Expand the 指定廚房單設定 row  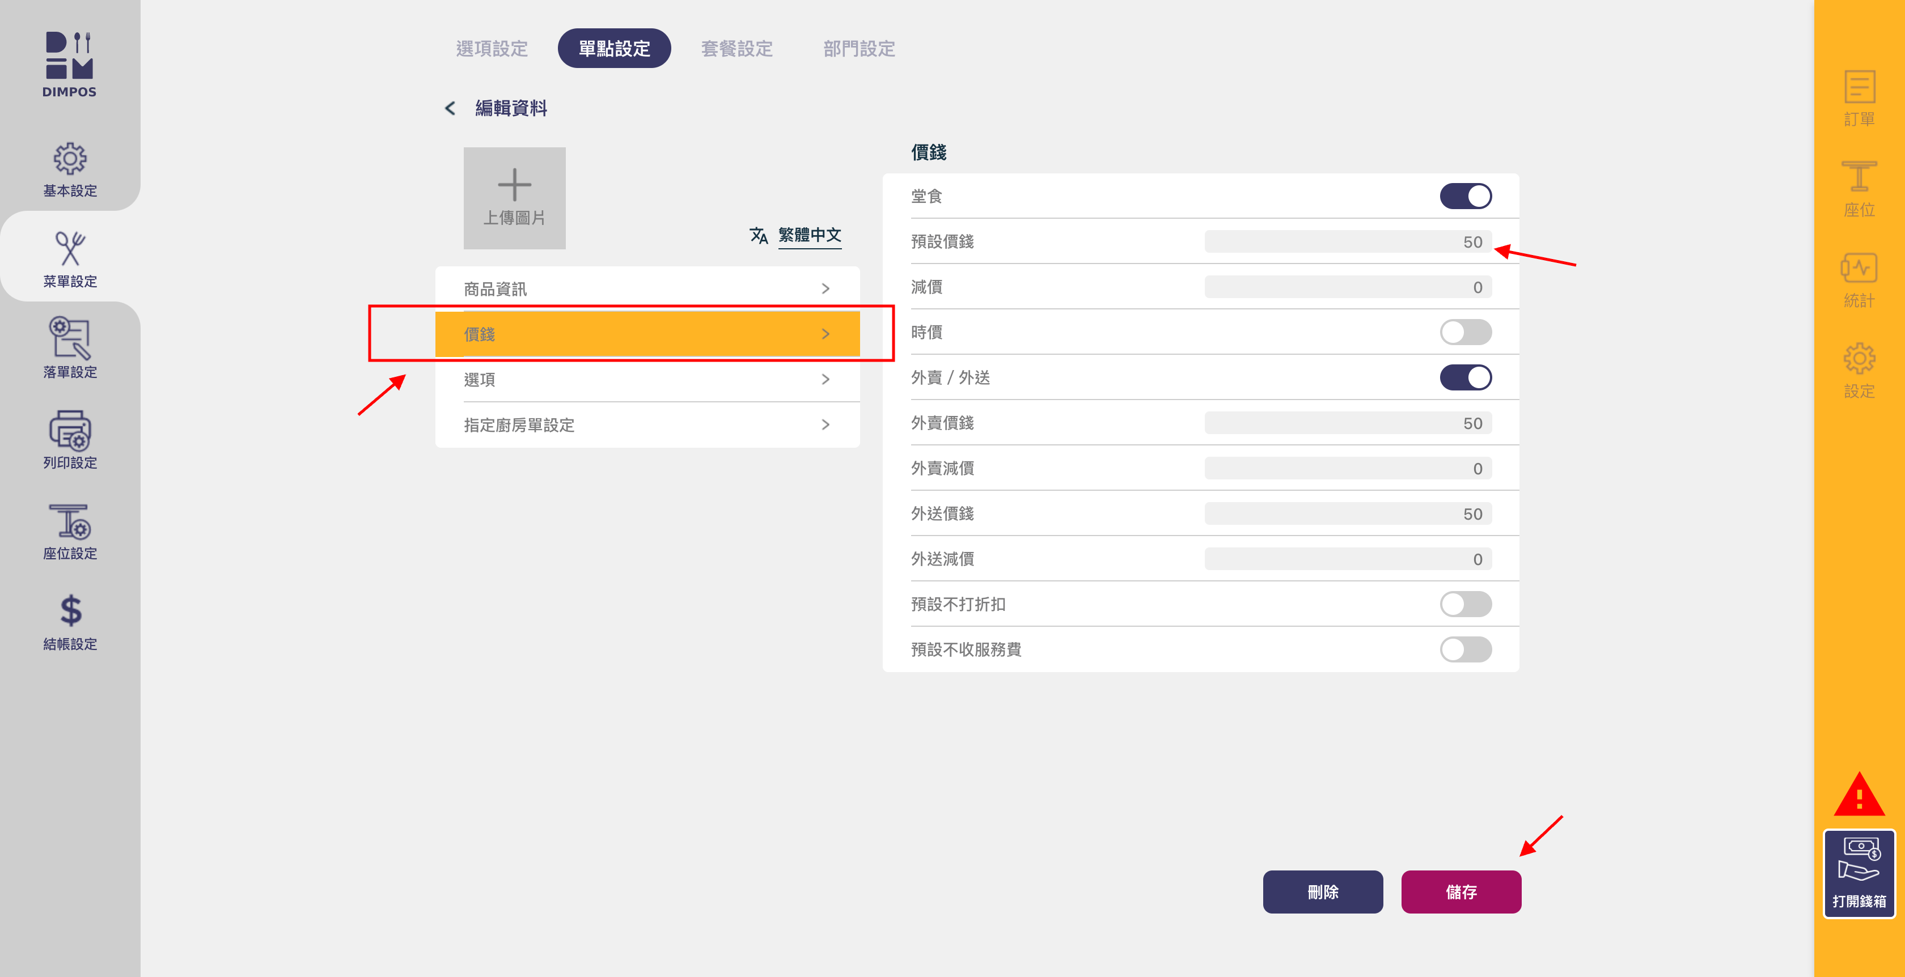(647, 425)
